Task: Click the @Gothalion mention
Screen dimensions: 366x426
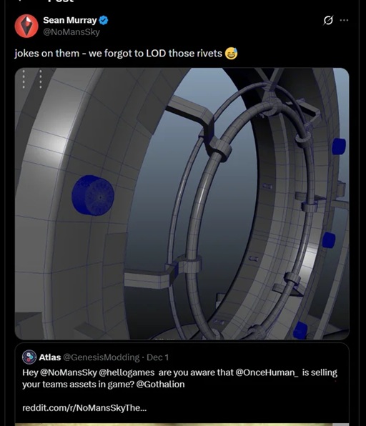Action: point(160,384)
